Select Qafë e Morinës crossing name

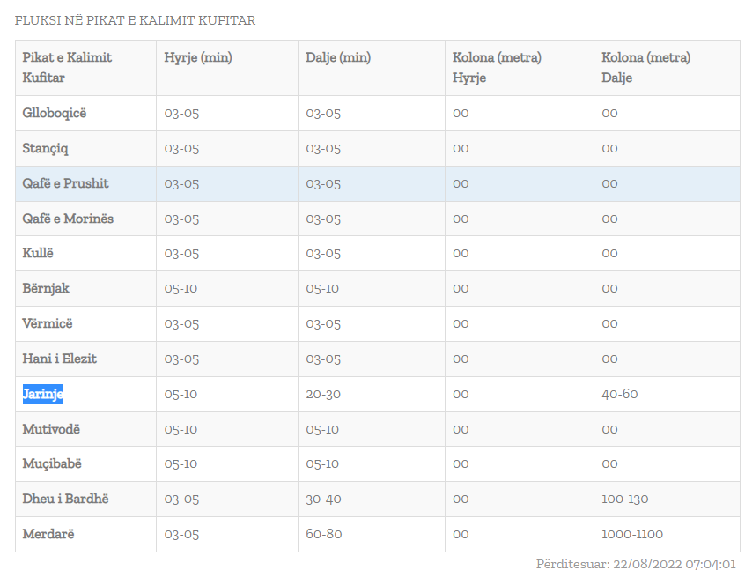[68, 219]
